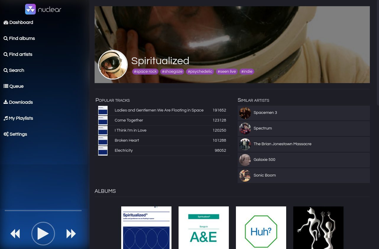379x249 pixels.
Task: Open the Dashboard page
Action: (18, 22)
